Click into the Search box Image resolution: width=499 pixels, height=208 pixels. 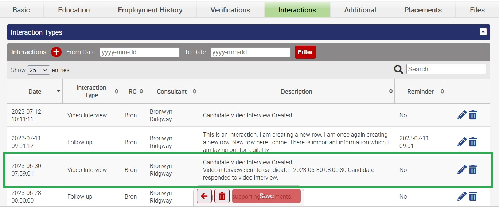click(x=446, y=69)
